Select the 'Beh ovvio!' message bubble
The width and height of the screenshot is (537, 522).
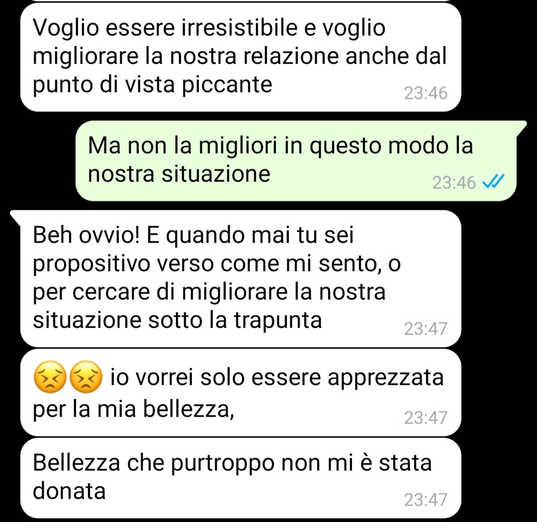pos(241,279)
